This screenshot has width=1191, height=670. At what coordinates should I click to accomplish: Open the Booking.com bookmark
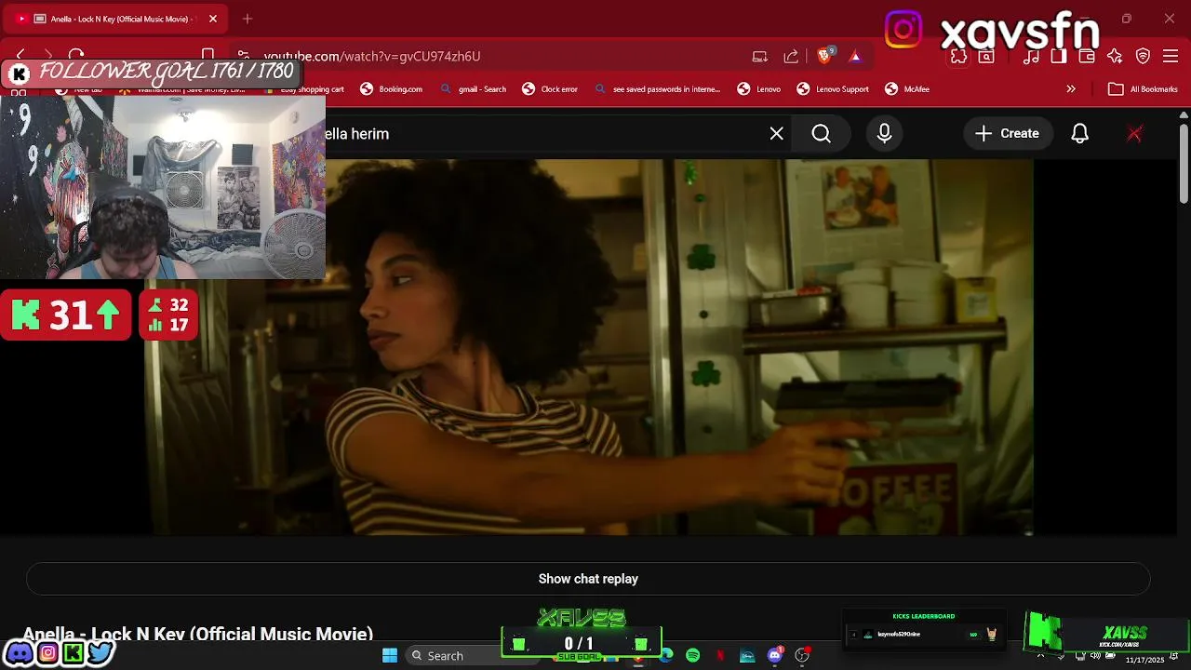tap(391, 89)
